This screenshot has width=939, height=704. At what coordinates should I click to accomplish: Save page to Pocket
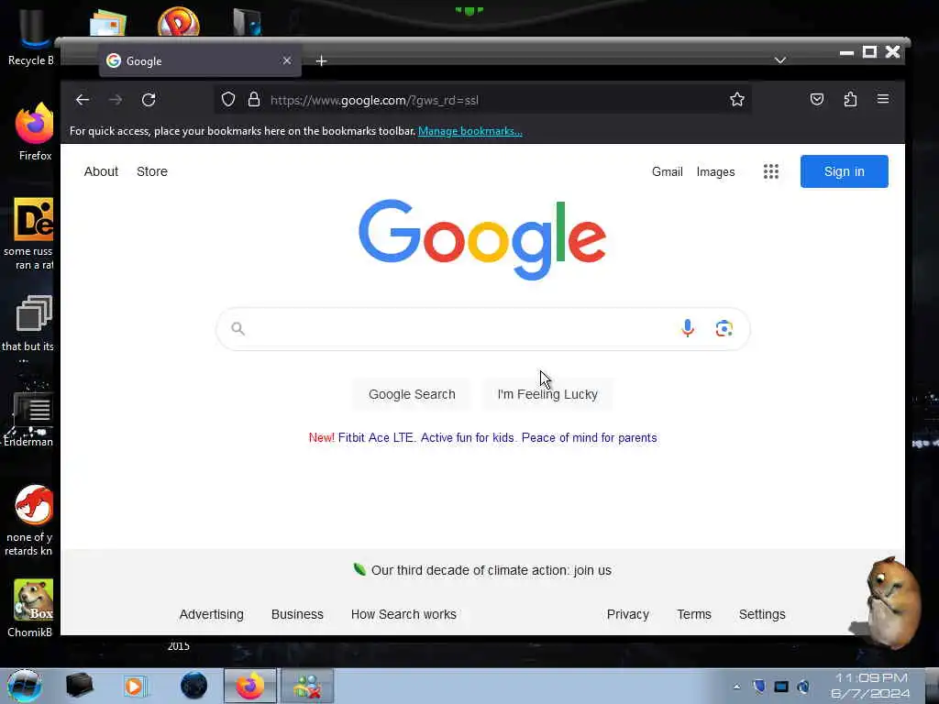click(817, 99)
